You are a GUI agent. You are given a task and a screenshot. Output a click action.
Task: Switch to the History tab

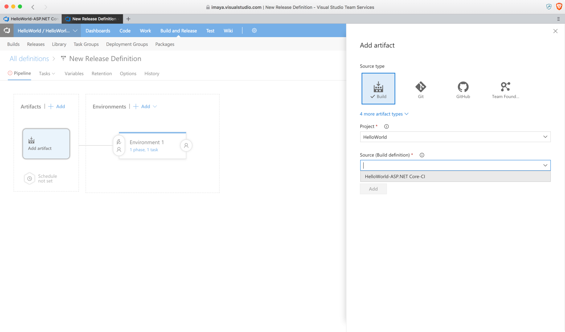(x=152, y=73)
